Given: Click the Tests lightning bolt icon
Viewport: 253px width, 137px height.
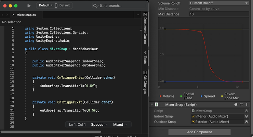Looking at the screenshot, I should pos(145,53).
